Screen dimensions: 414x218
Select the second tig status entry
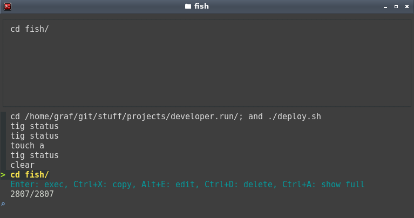click(x=35, y=136)
